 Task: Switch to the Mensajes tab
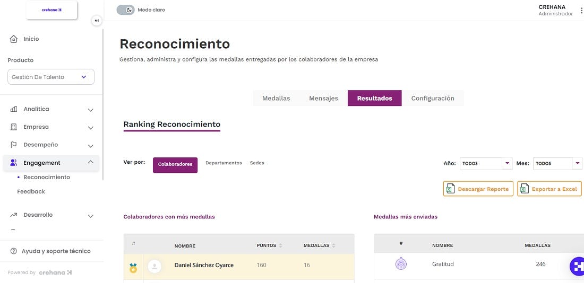324,98
